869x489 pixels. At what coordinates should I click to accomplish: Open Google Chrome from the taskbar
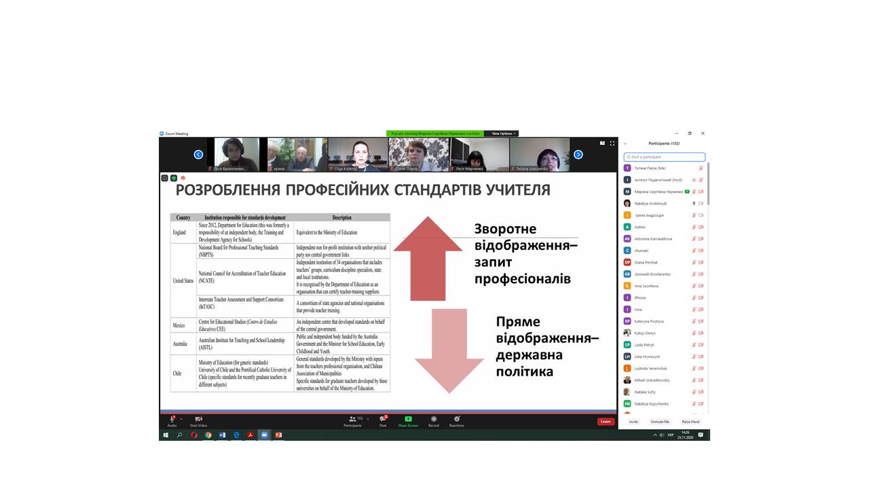(208, 435)
